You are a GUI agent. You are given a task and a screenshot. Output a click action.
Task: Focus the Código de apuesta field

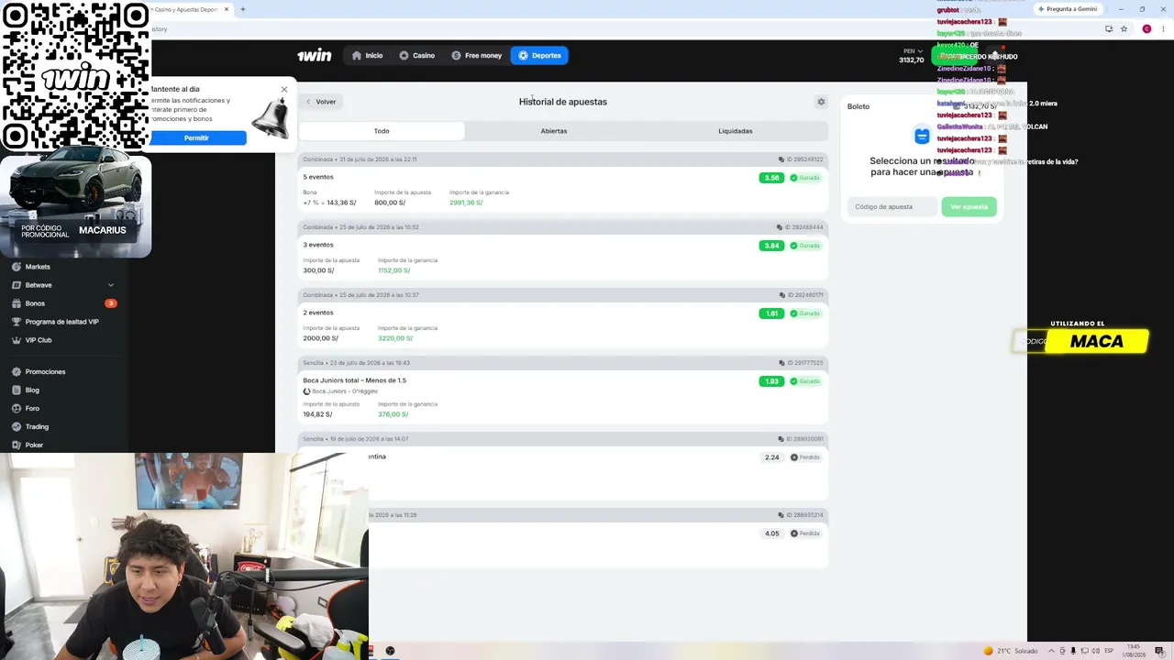tap(892, 207)
